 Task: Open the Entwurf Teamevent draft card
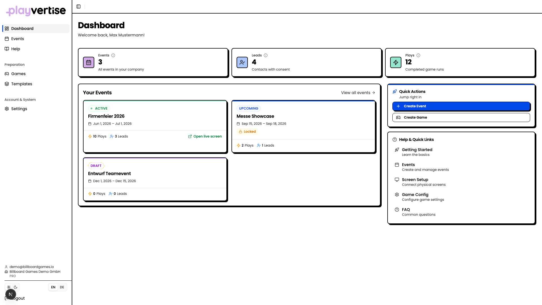155,179
